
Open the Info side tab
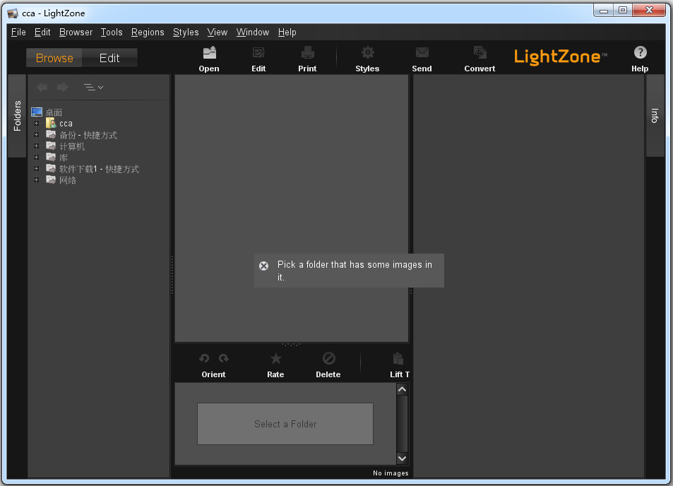[x=655, y=116]
